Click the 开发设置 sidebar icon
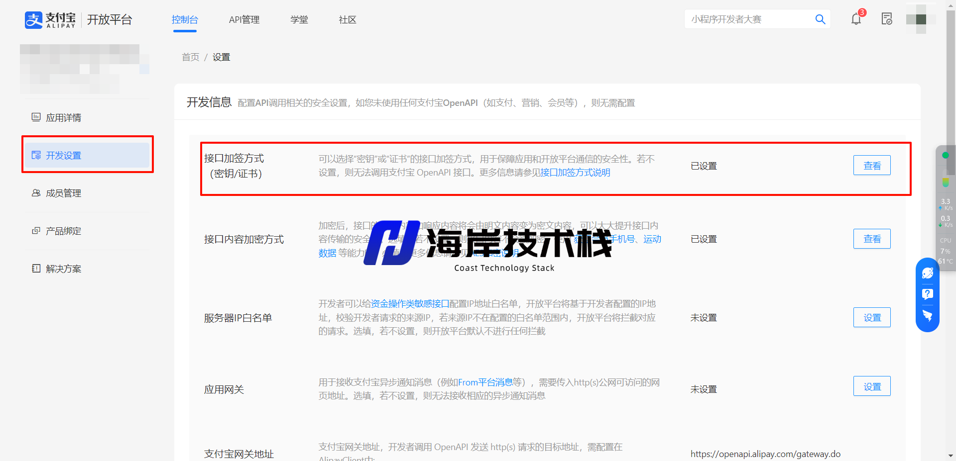Screen dimensions: 956x461 tap(36, 155)
